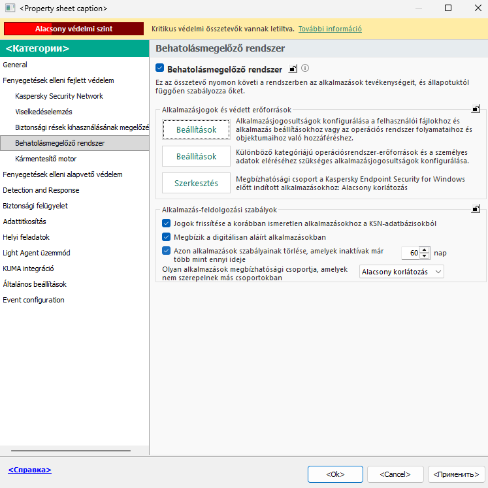488x488 pixels.
Task: Open Viselkedéselemzés section
Action: click(x=44, y=112)
